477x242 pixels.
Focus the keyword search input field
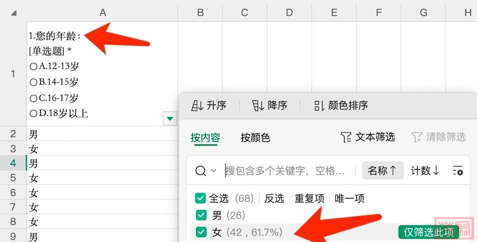(286, 170)
